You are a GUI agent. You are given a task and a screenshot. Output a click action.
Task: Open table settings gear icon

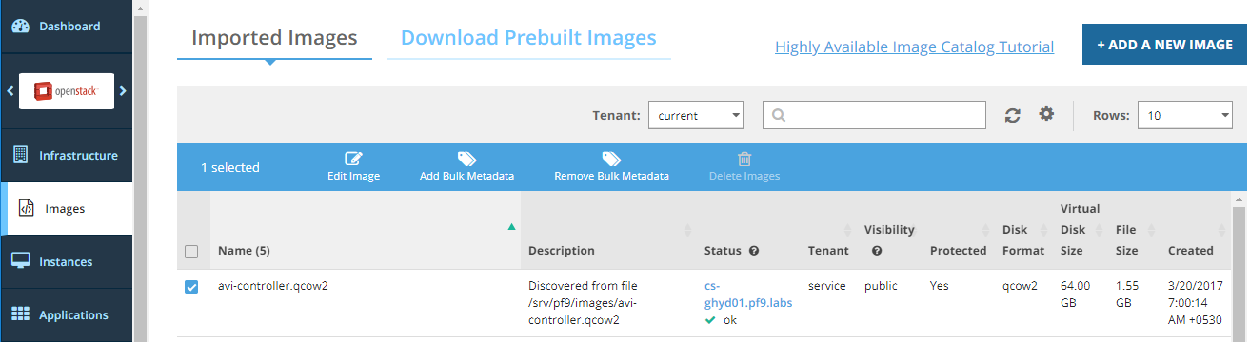[x=1046, y=114]
